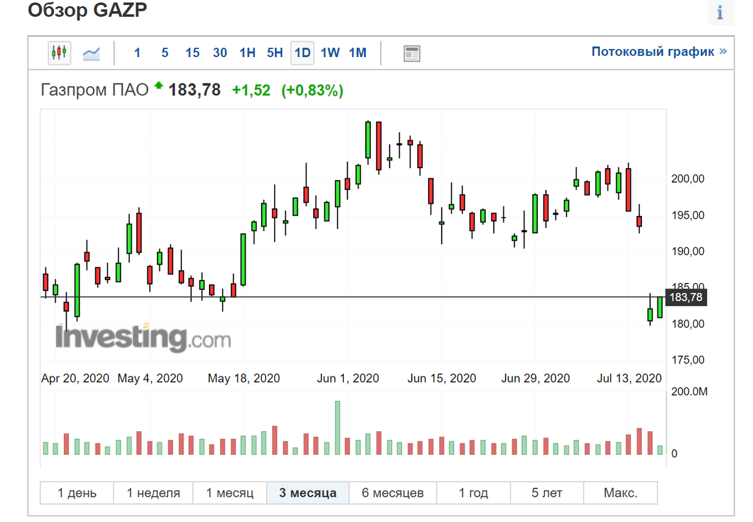Open the news/layout panel icon in toolbar
This screenshot has width=753, height=522.
(412, 53)
